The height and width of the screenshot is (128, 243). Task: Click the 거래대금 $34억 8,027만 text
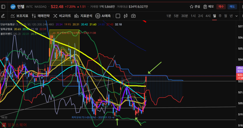pos(132,7)
